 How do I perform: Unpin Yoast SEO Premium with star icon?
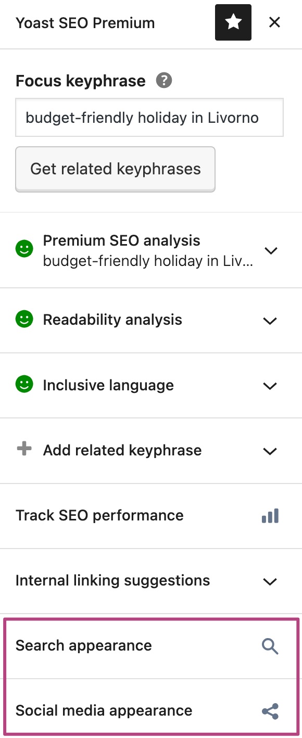click(x=233, y=22)
